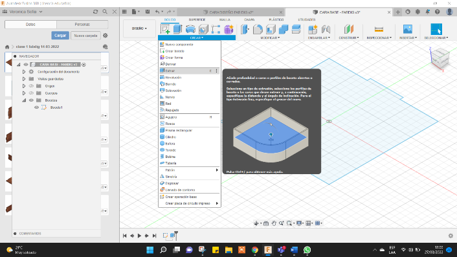Select the Shell tool icon

coord(271,29)
